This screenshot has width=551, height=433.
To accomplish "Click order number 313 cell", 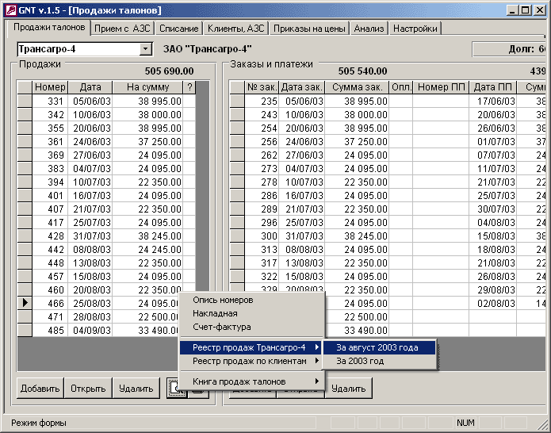I will point(262,250).
